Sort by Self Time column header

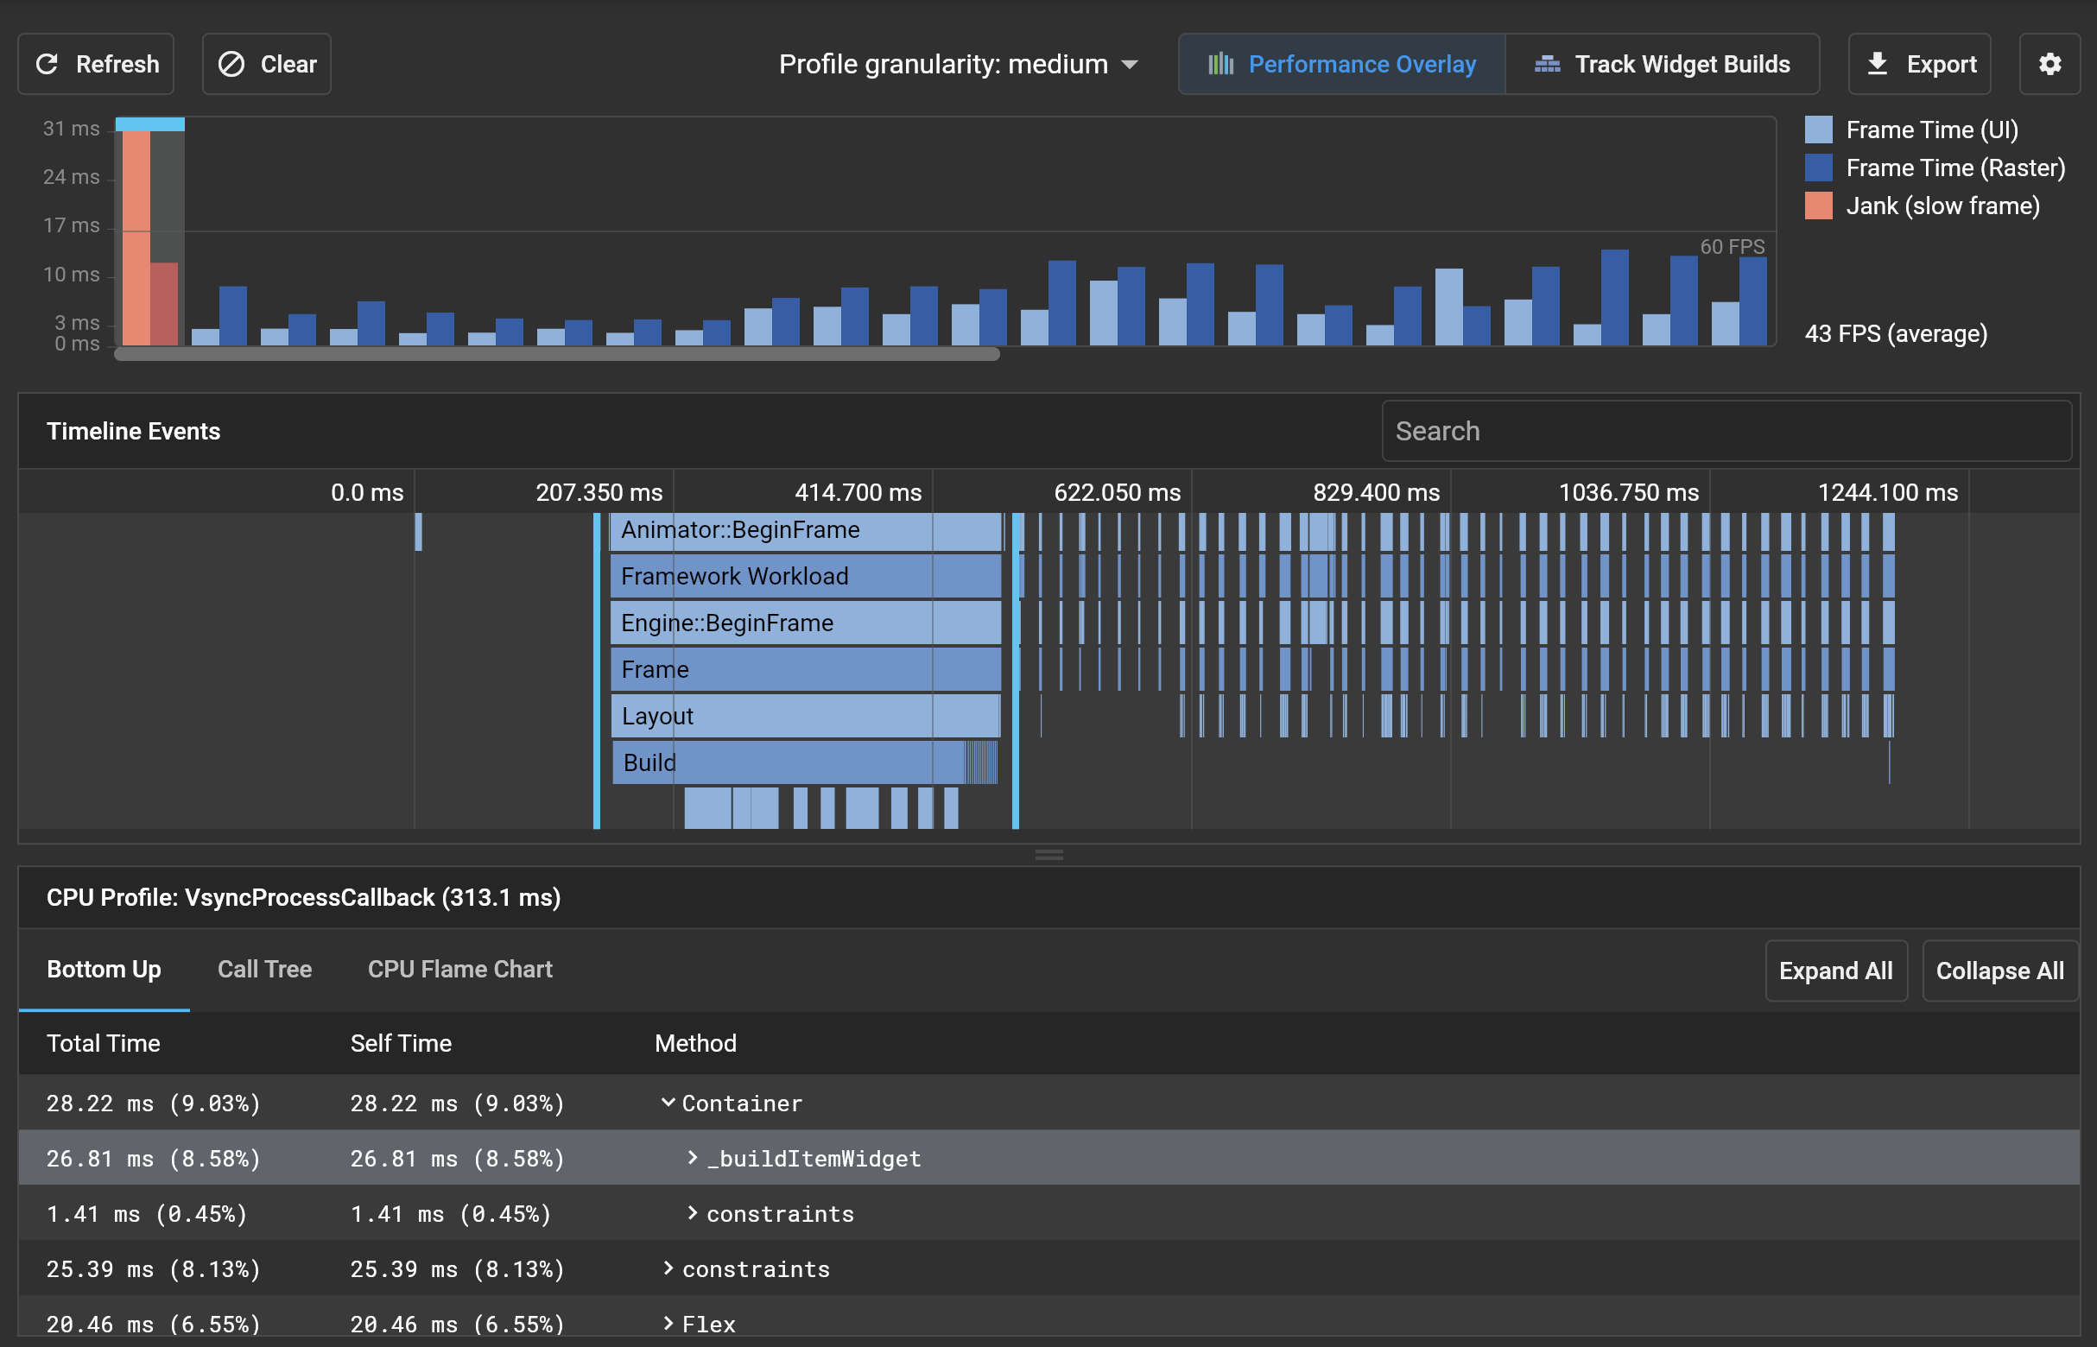(x=401, y=1042)
